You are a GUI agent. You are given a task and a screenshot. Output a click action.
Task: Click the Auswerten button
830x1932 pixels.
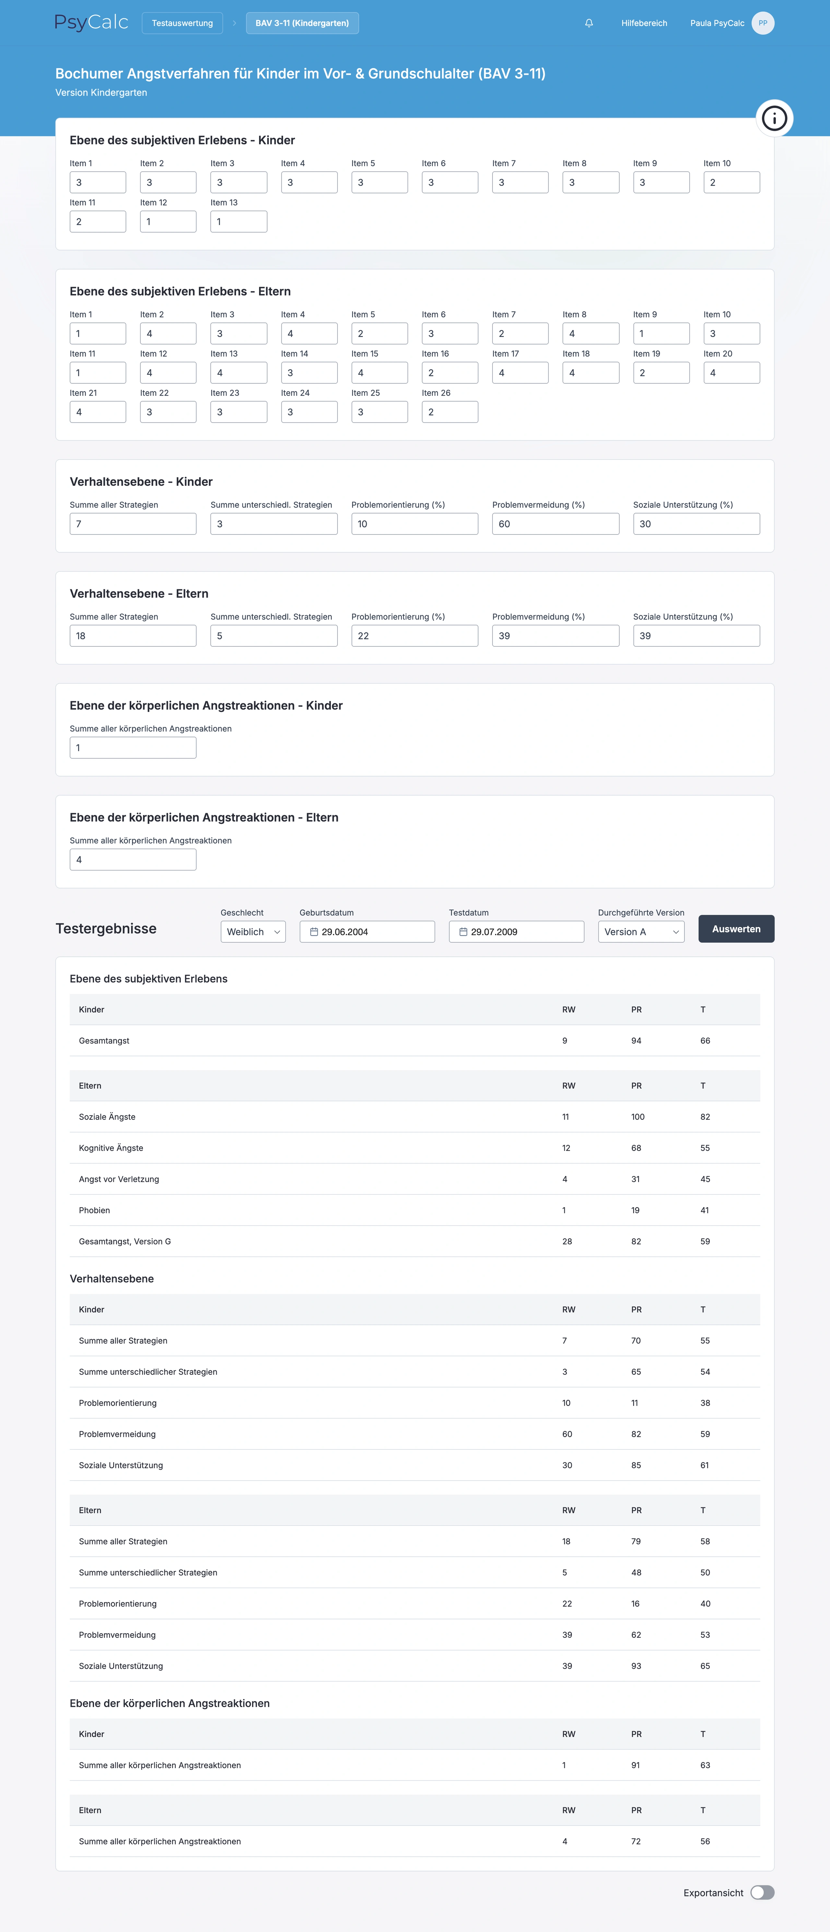(736, 928)
